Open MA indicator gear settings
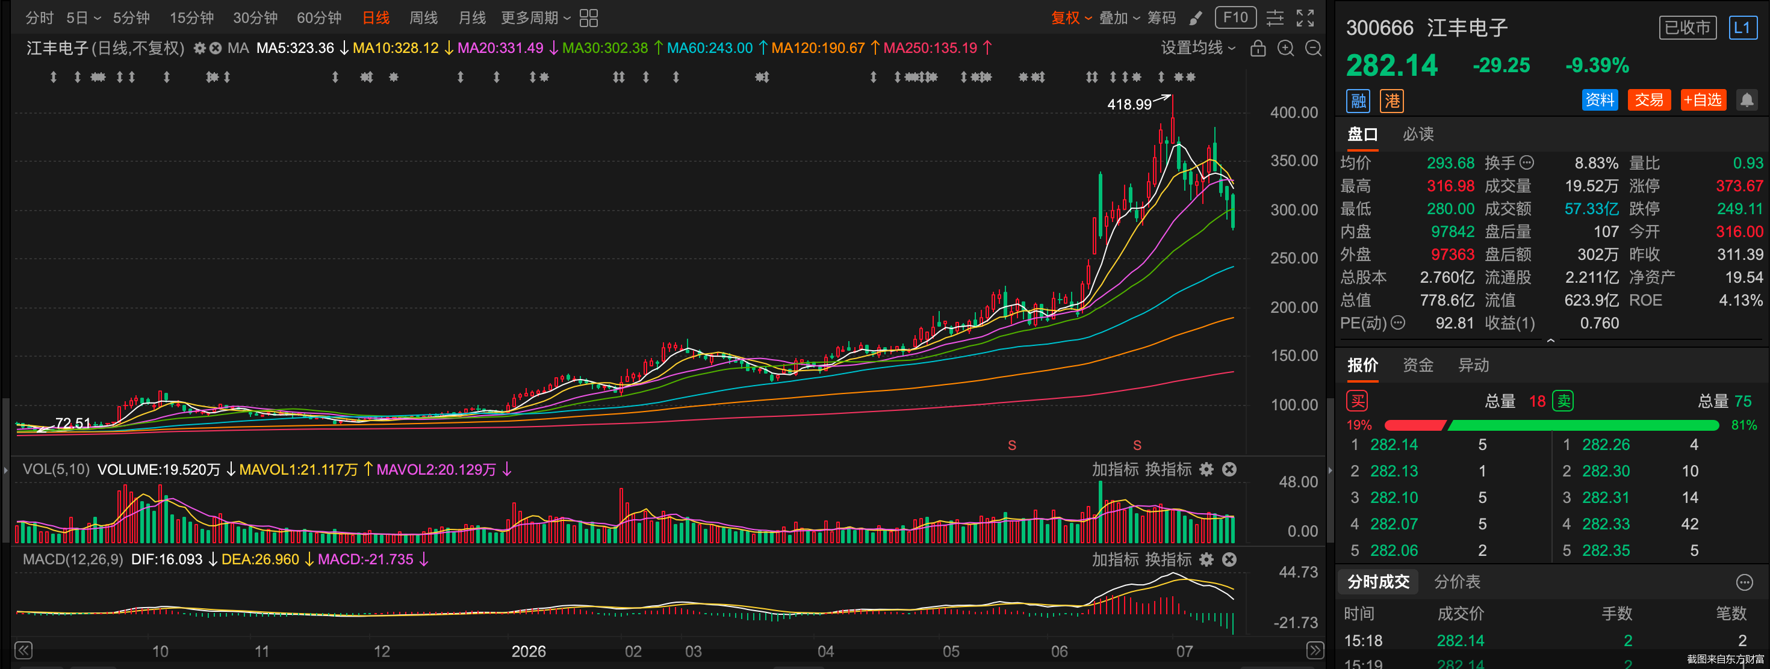 coord(199,48)
